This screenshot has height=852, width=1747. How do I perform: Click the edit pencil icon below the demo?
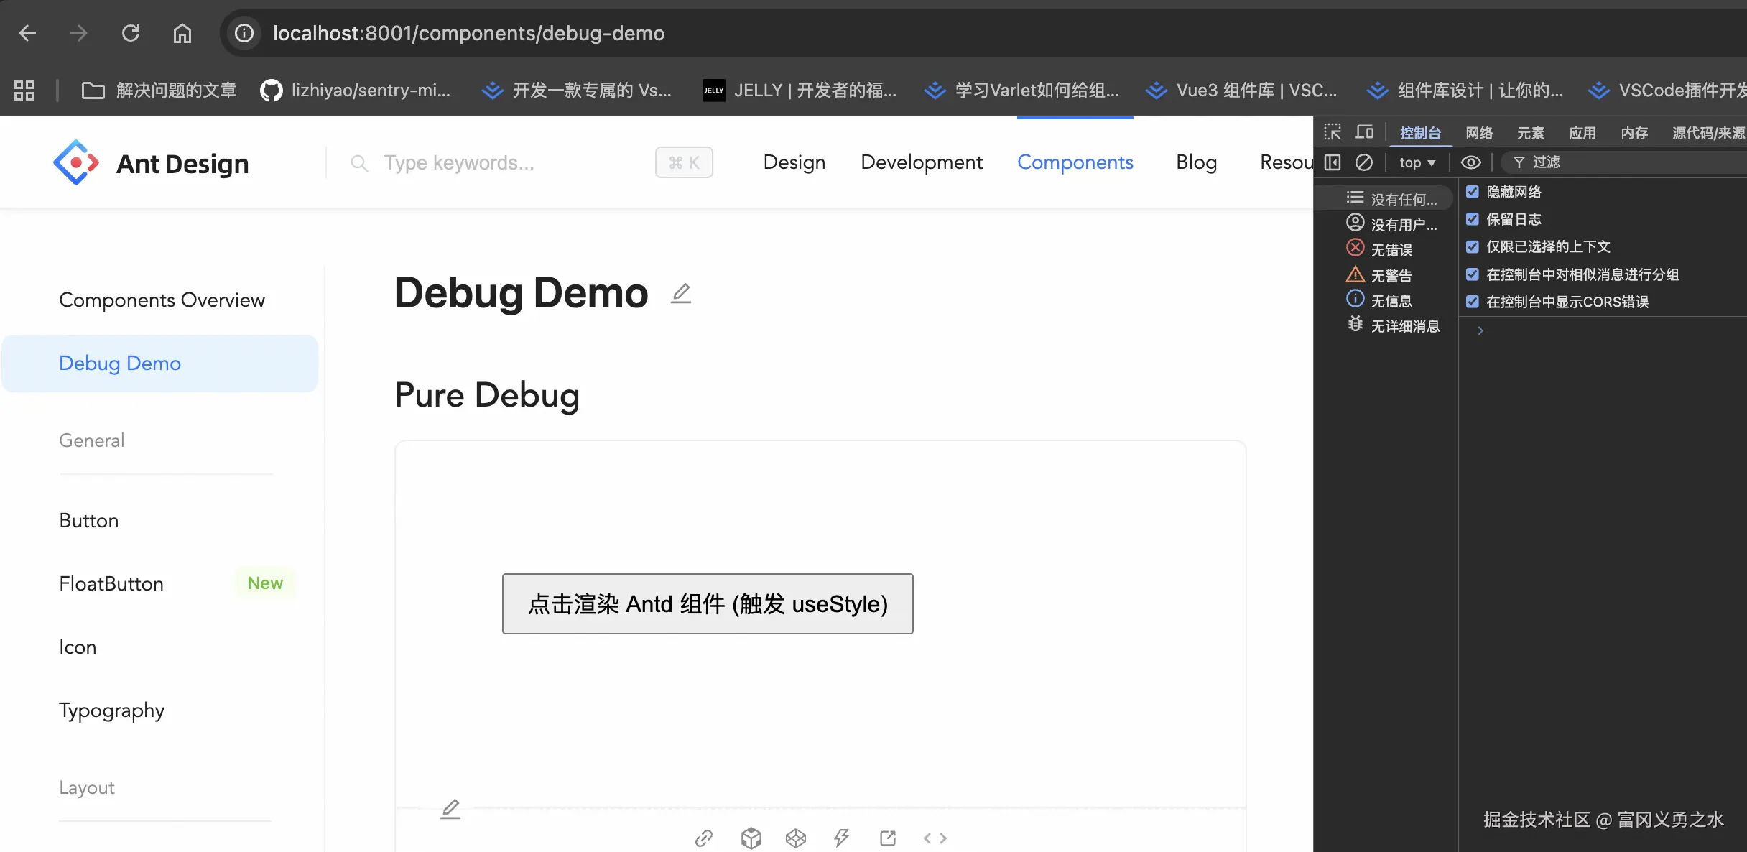[x=450, y=808]
